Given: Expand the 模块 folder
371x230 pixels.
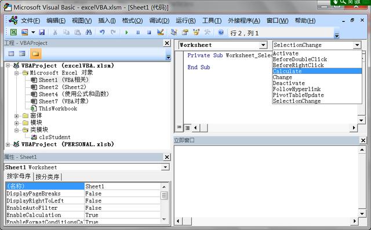Looking at the screenshot, I should click(17, 123).
